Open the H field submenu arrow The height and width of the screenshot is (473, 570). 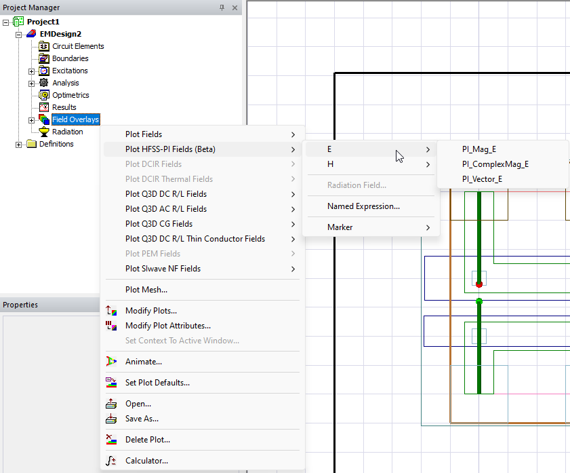coord(428,164)
